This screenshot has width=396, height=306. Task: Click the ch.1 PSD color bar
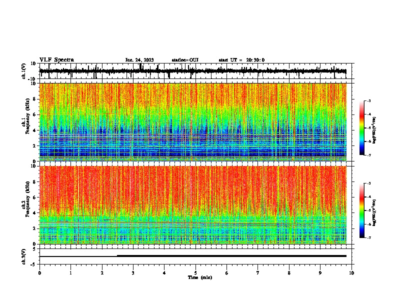[x=362, y=128]
